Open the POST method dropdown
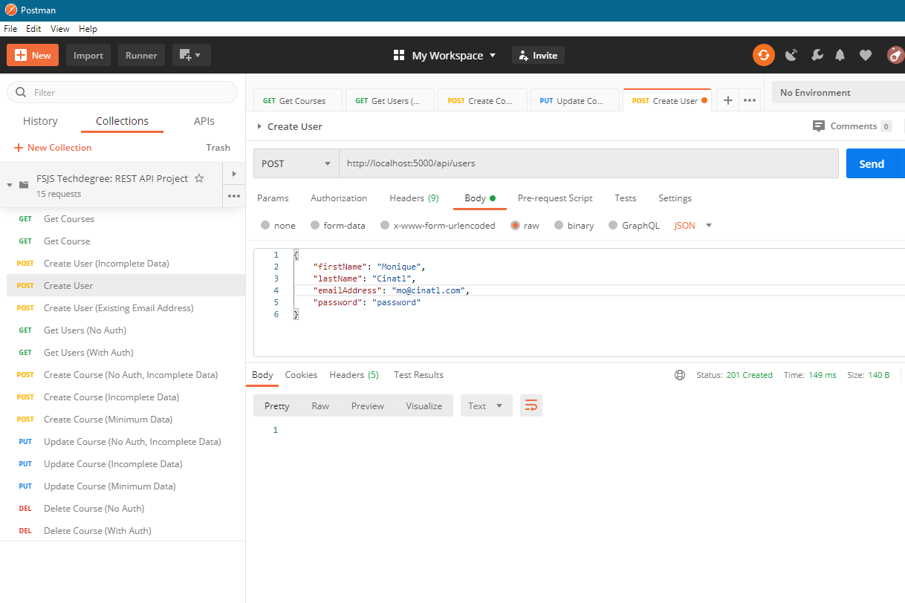This screenshot has width=905, height=603. pos(295,163)
